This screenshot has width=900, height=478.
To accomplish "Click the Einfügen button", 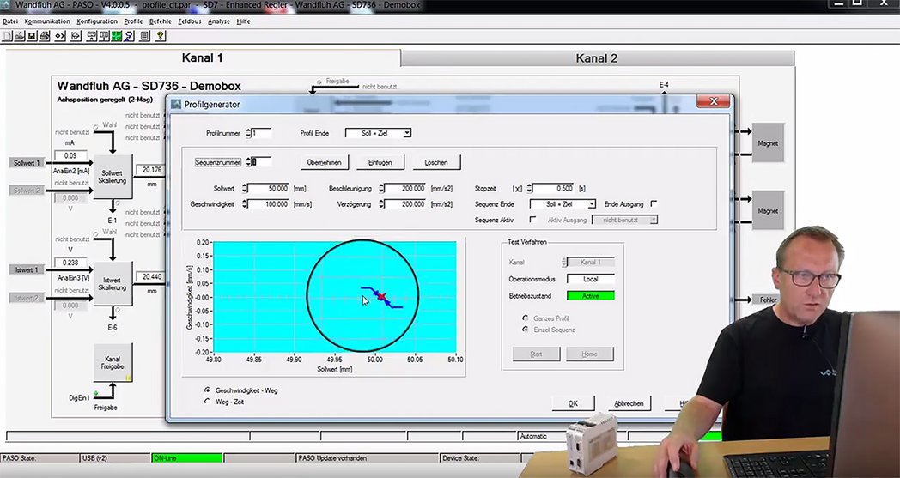I will point(380,162).
